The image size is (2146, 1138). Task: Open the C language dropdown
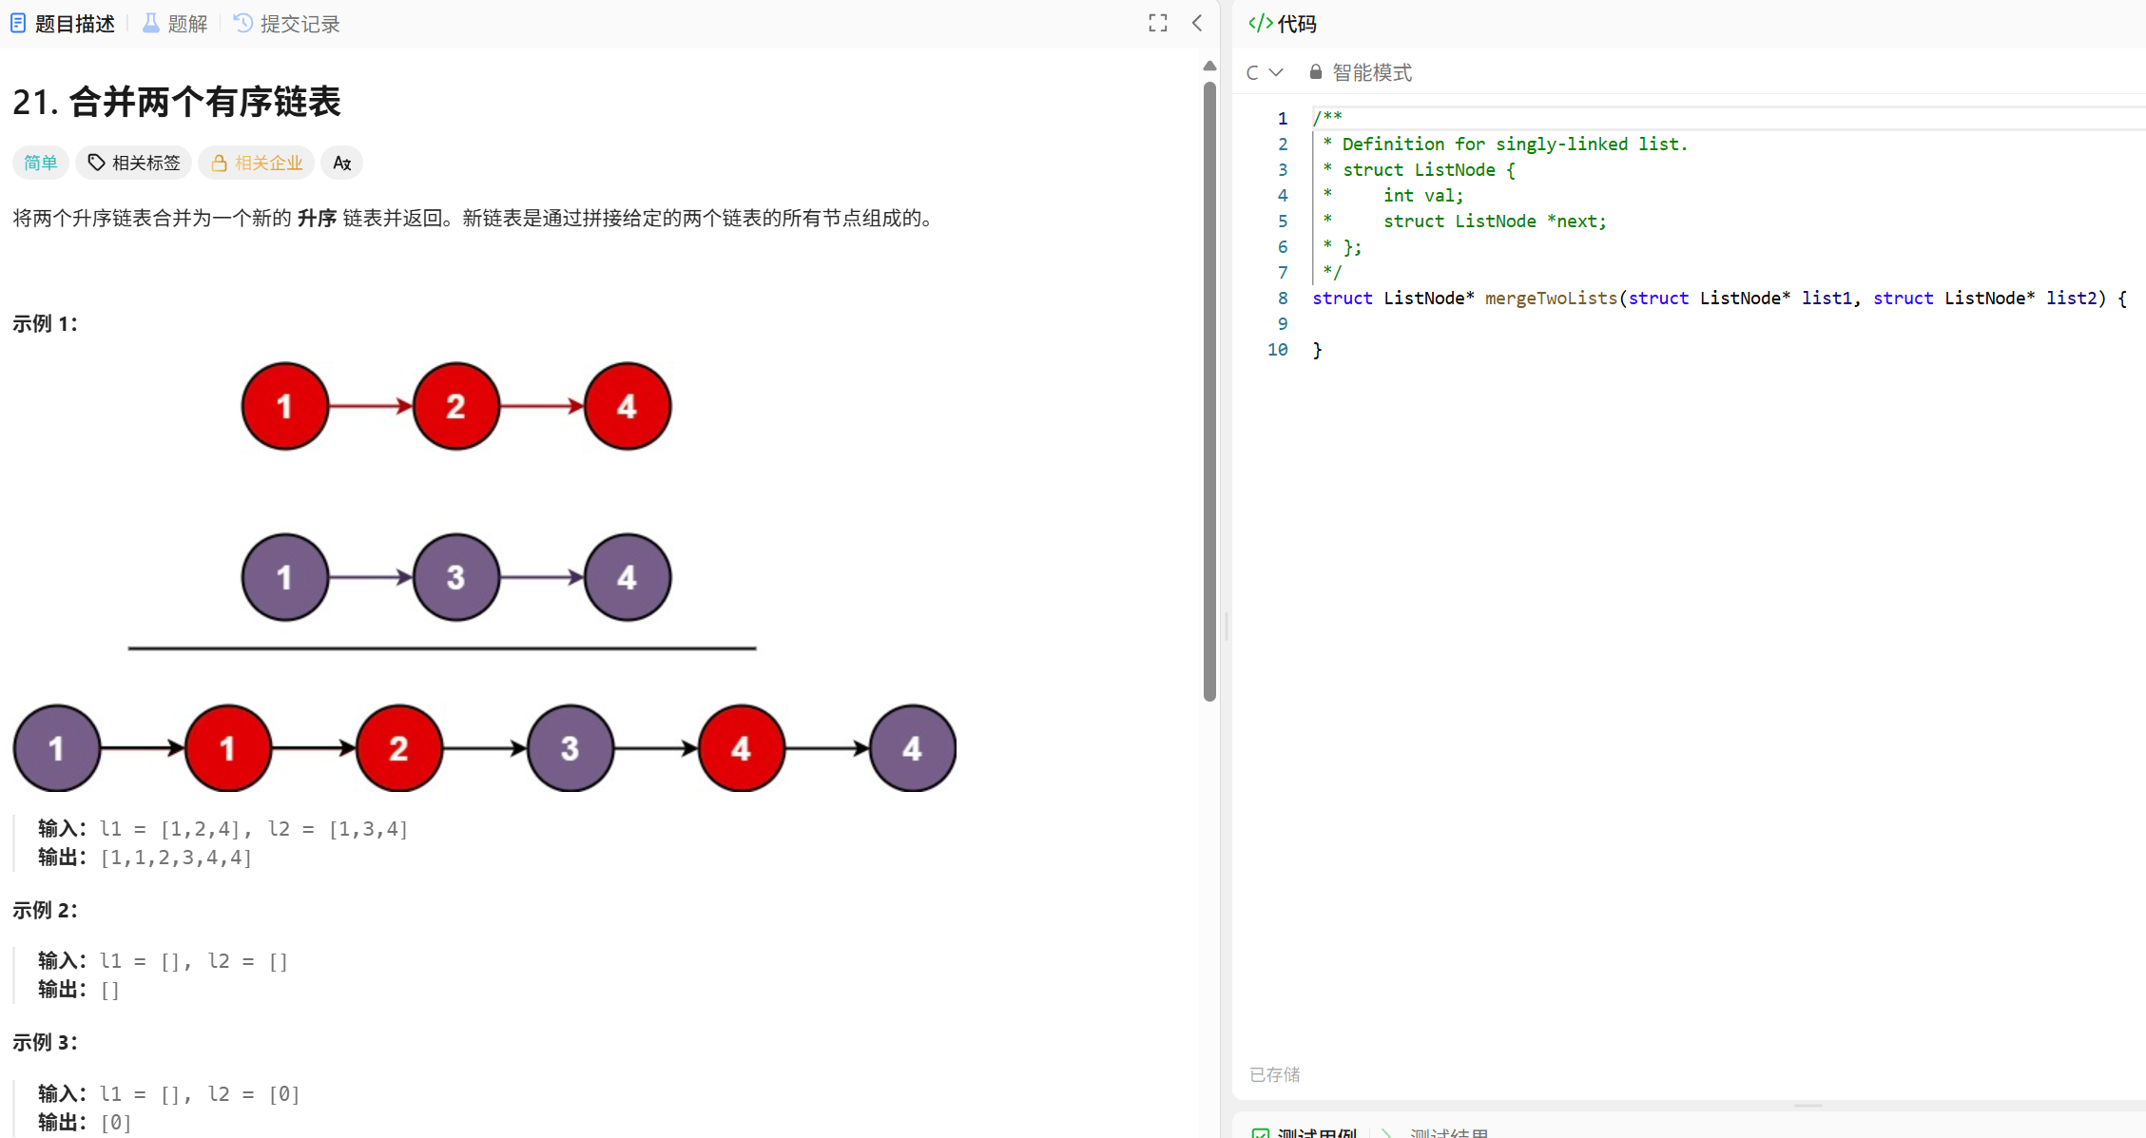(x=1265, y=72)
